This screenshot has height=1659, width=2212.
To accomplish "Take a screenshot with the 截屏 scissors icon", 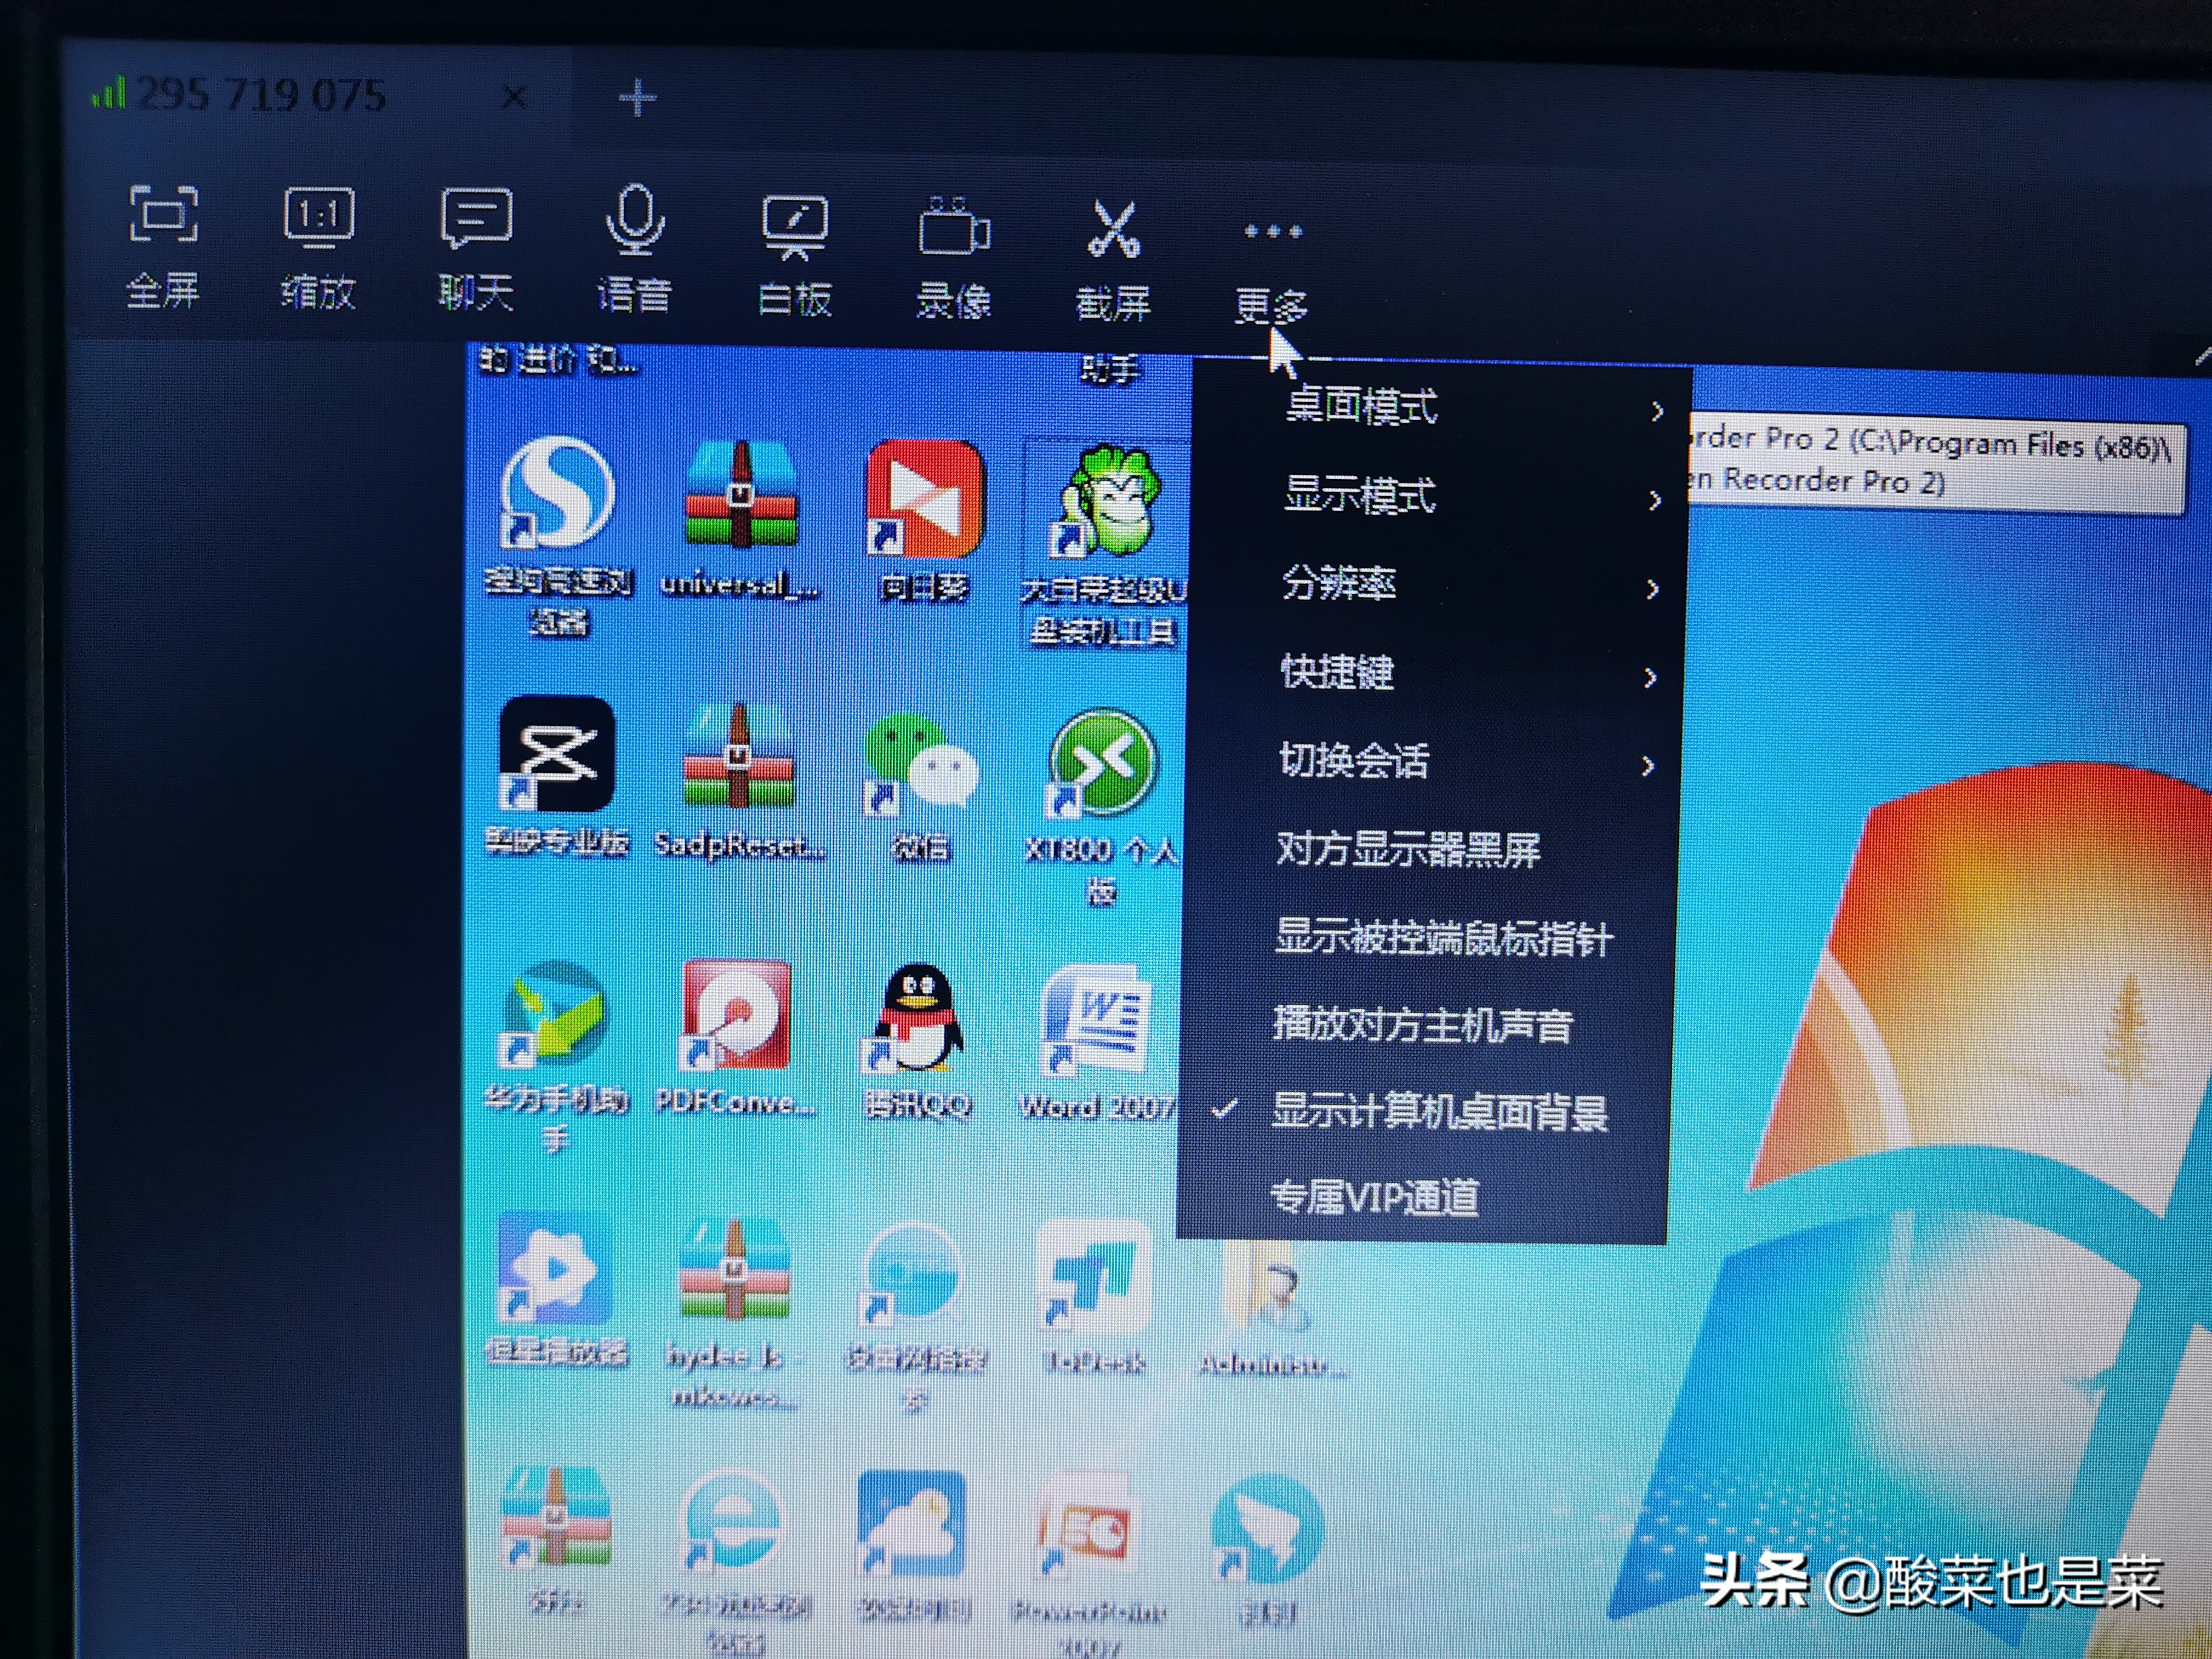I will (x=1113, y=229).
